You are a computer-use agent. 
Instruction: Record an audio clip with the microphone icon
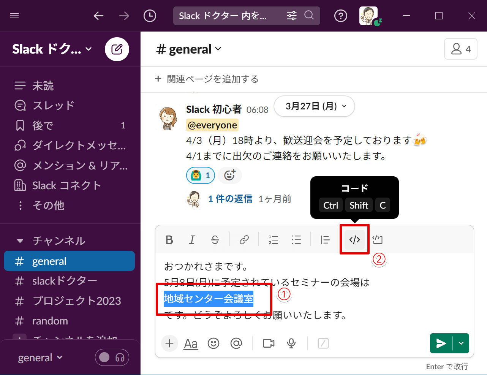pyautogui.click(x=291, y=343)
